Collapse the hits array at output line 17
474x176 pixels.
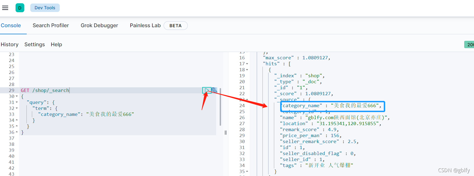[247, 64]
